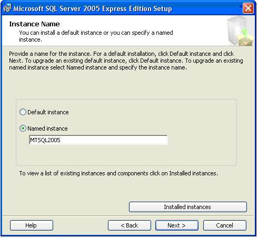The image size is (258, 238).
Task: Click the Default instance label text
Action: point(48,112)
